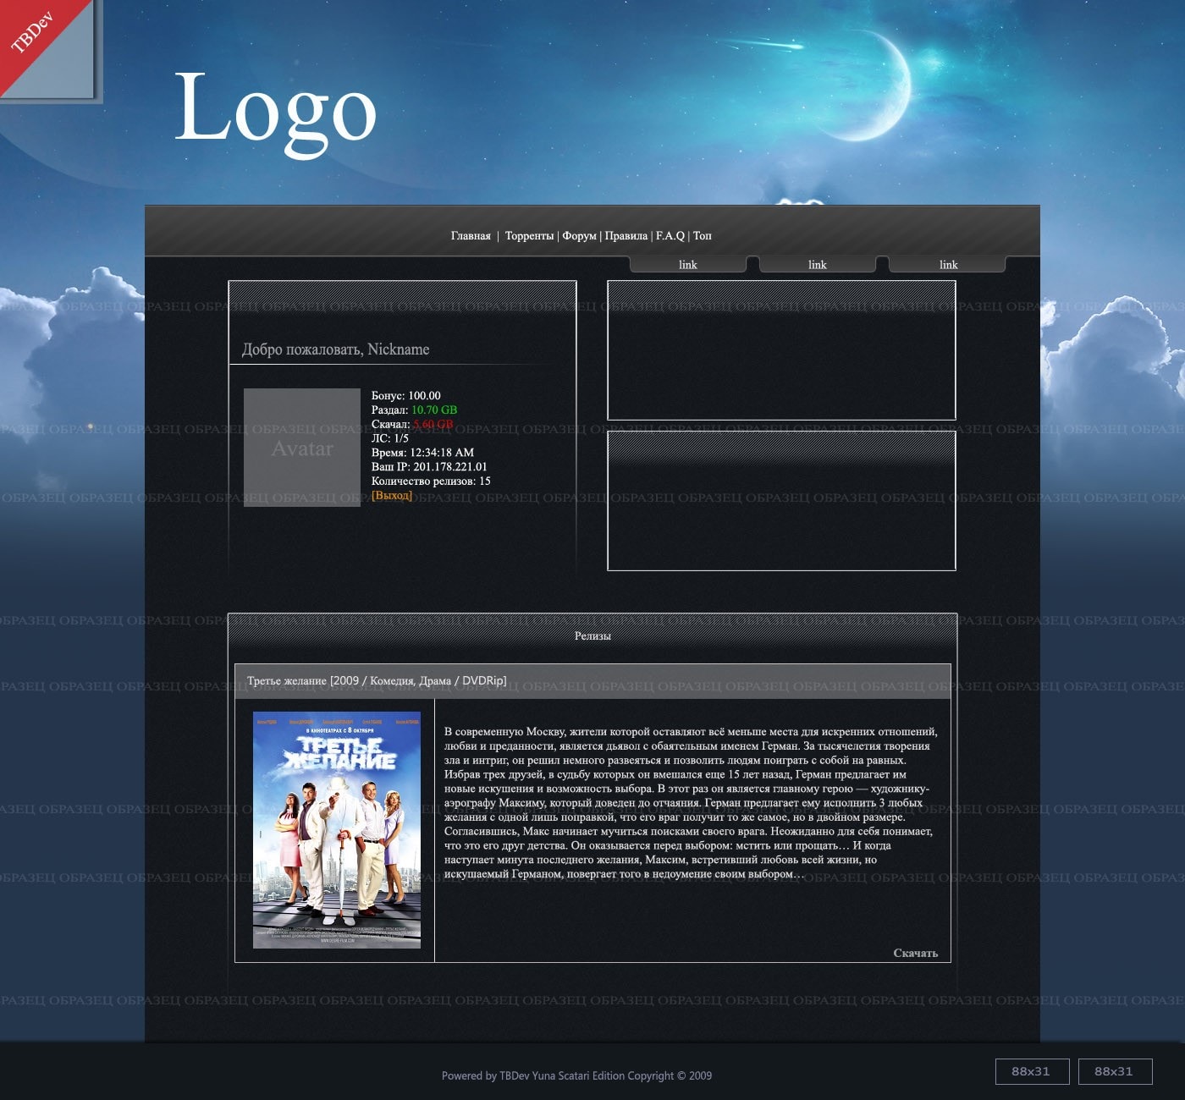Click the 'Ваш IP: 201.178.221.01' line
1185x1100 pixels.
coord(429,466)
